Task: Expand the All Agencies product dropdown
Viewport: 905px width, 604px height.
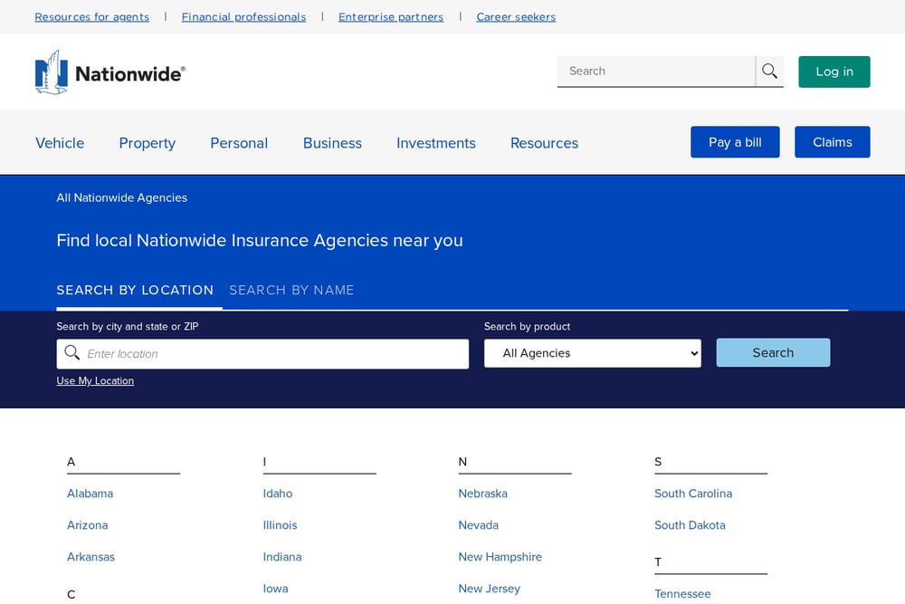Action: tap(592, 353)
